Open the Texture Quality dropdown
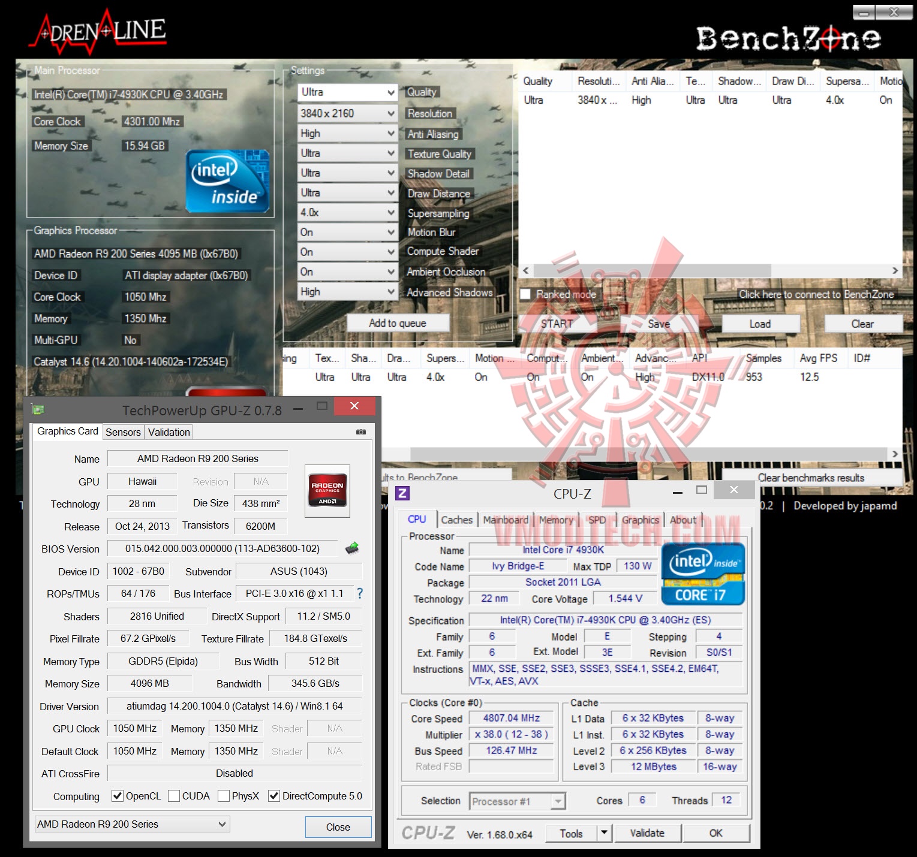This screenshot has height=857, width=917. tap(348, 153)
